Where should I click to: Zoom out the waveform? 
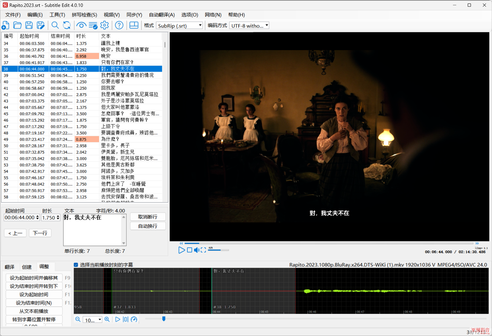78,319
